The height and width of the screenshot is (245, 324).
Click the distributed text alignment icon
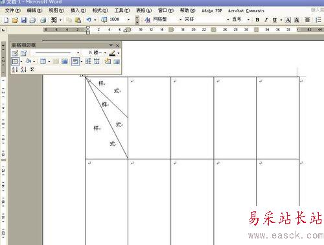(x=307, y=20)
